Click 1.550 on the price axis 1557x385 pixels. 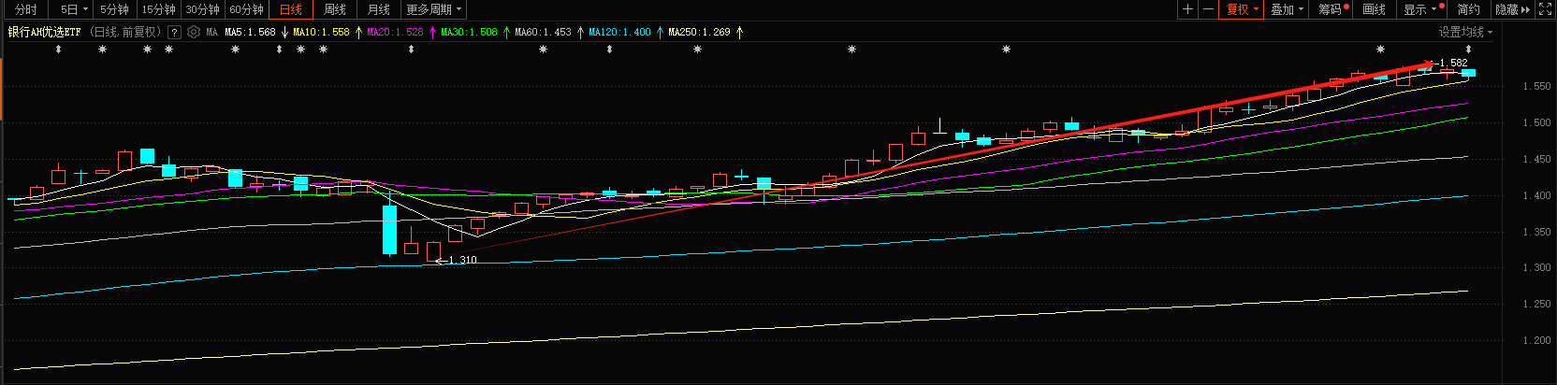(x=1536, y=86)
